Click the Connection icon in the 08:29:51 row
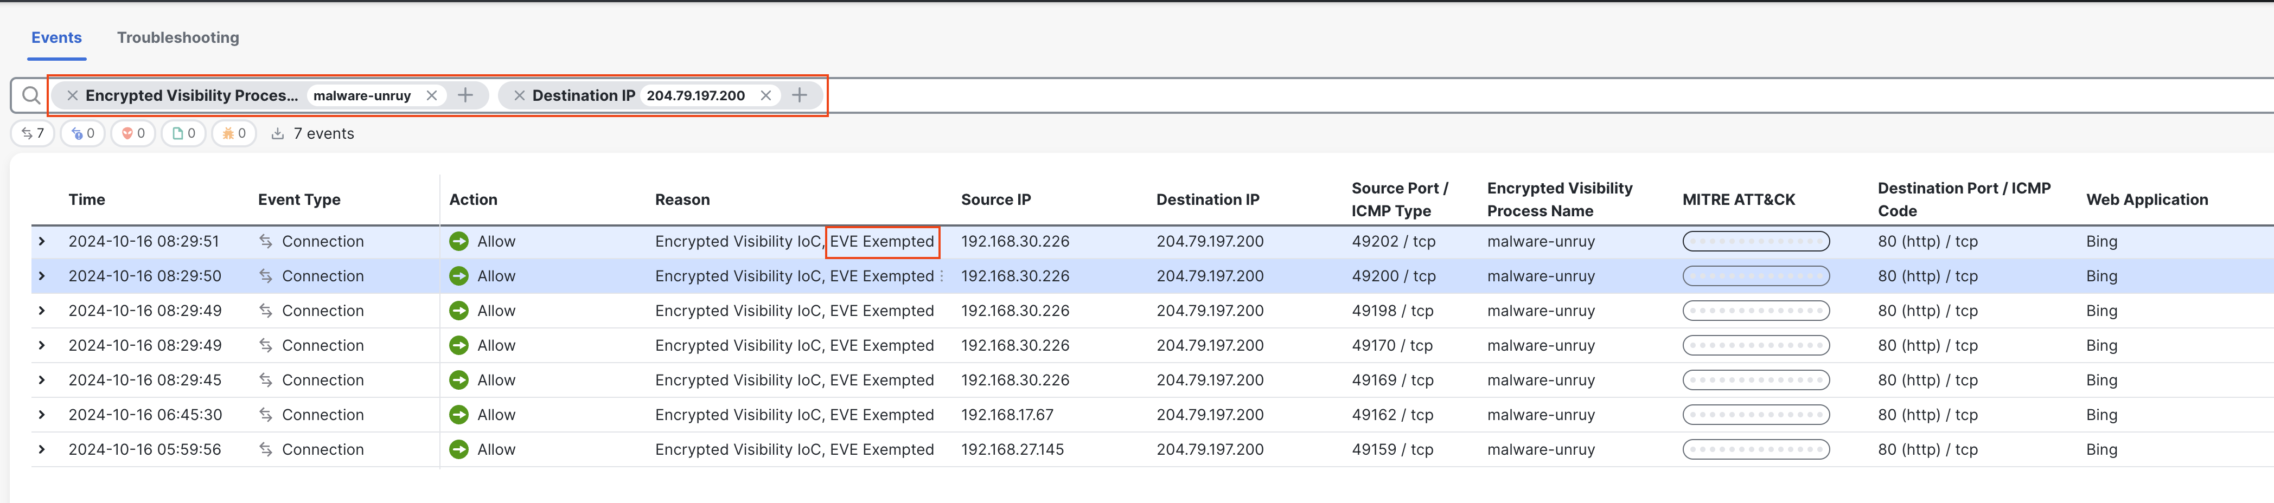Viewport: 2274px width, 503px height. 266,241
